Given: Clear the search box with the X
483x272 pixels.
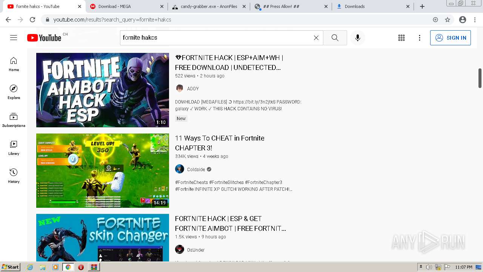Looking at the screenshot, I should coord(316,38).
